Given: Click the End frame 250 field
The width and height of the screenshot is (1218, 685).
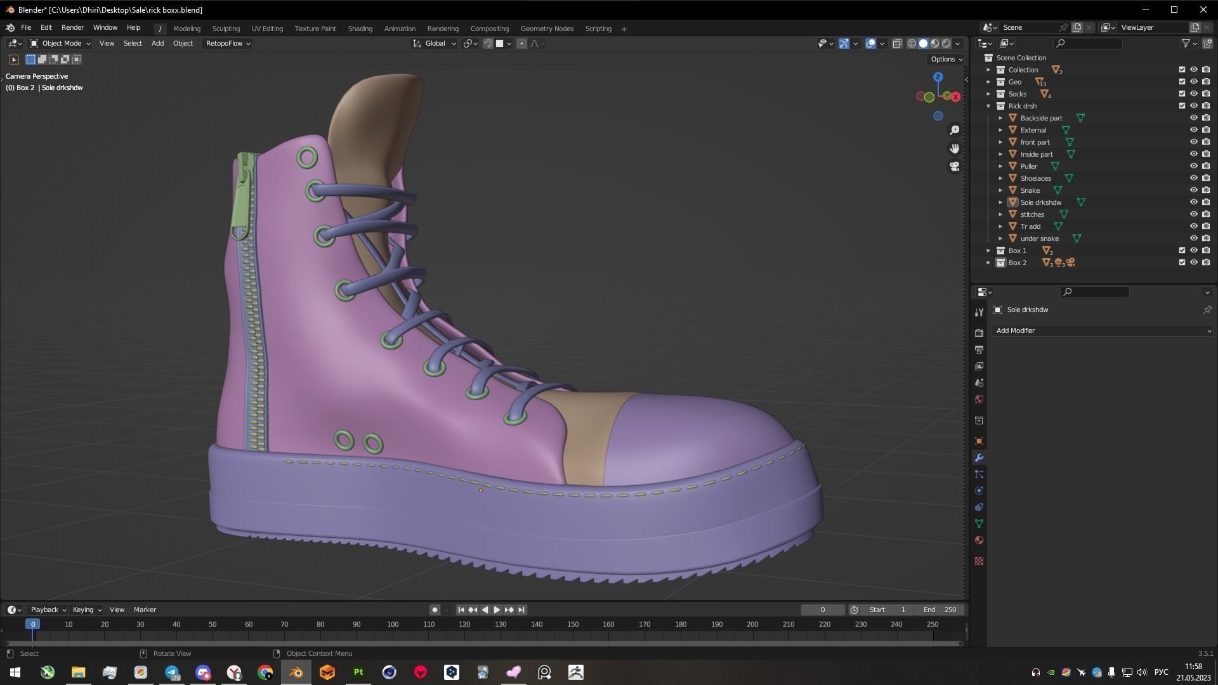Looking at the screenshot, I should [x=940, y=610].
